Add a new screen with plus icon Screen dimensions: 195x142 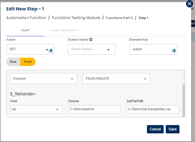pos(91,40)
